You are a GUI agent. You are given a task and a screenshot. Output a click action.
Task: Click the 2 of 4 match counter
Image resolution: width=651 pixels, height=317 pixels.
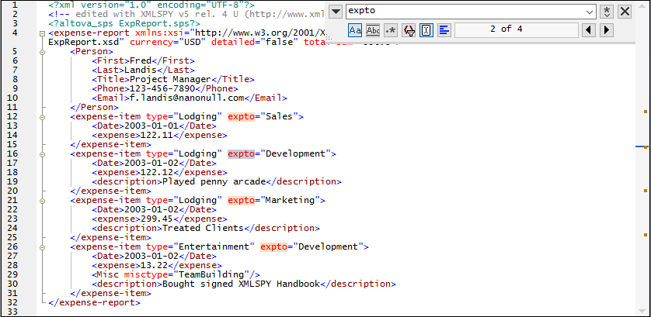517,29
